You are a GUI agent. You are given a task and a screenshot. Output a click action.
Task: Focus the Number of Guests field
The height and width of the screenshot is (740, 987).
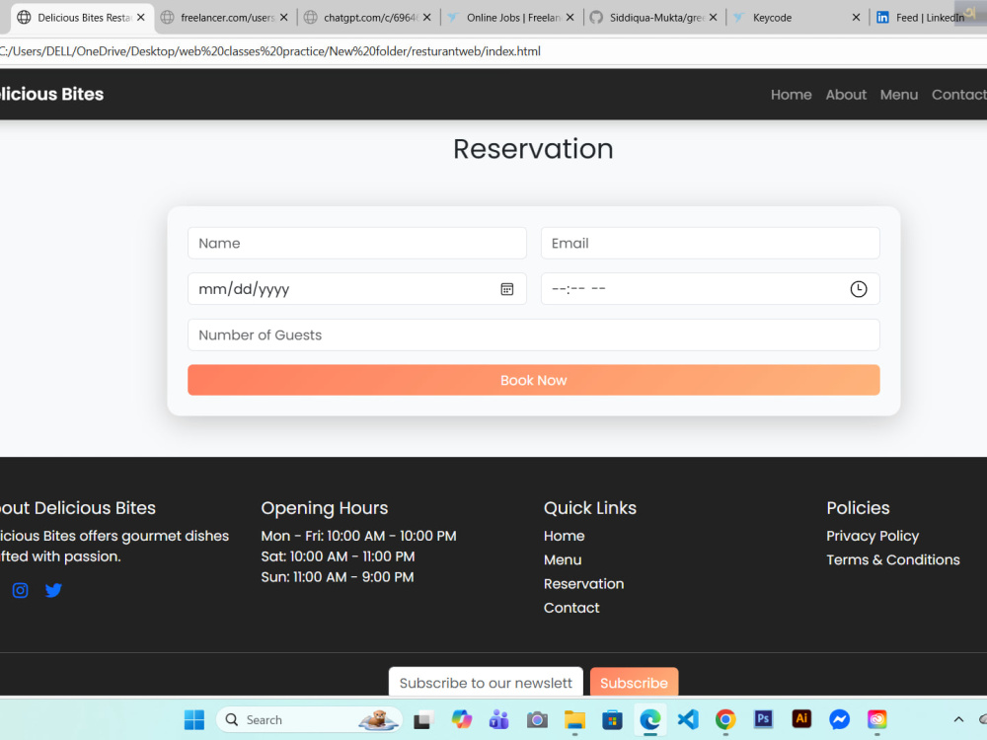(x=533, y=334)
